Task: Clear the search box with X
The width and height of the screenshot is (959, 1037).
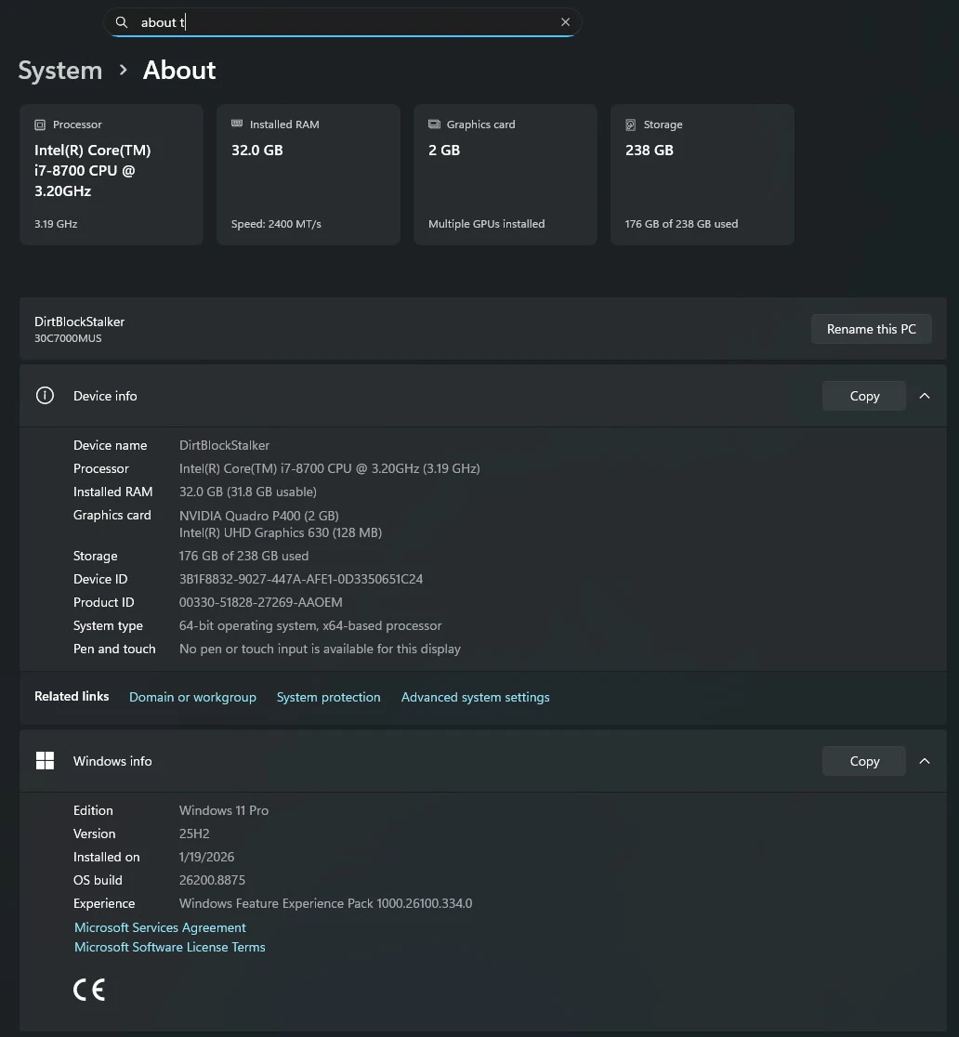Action: (566, 21)
